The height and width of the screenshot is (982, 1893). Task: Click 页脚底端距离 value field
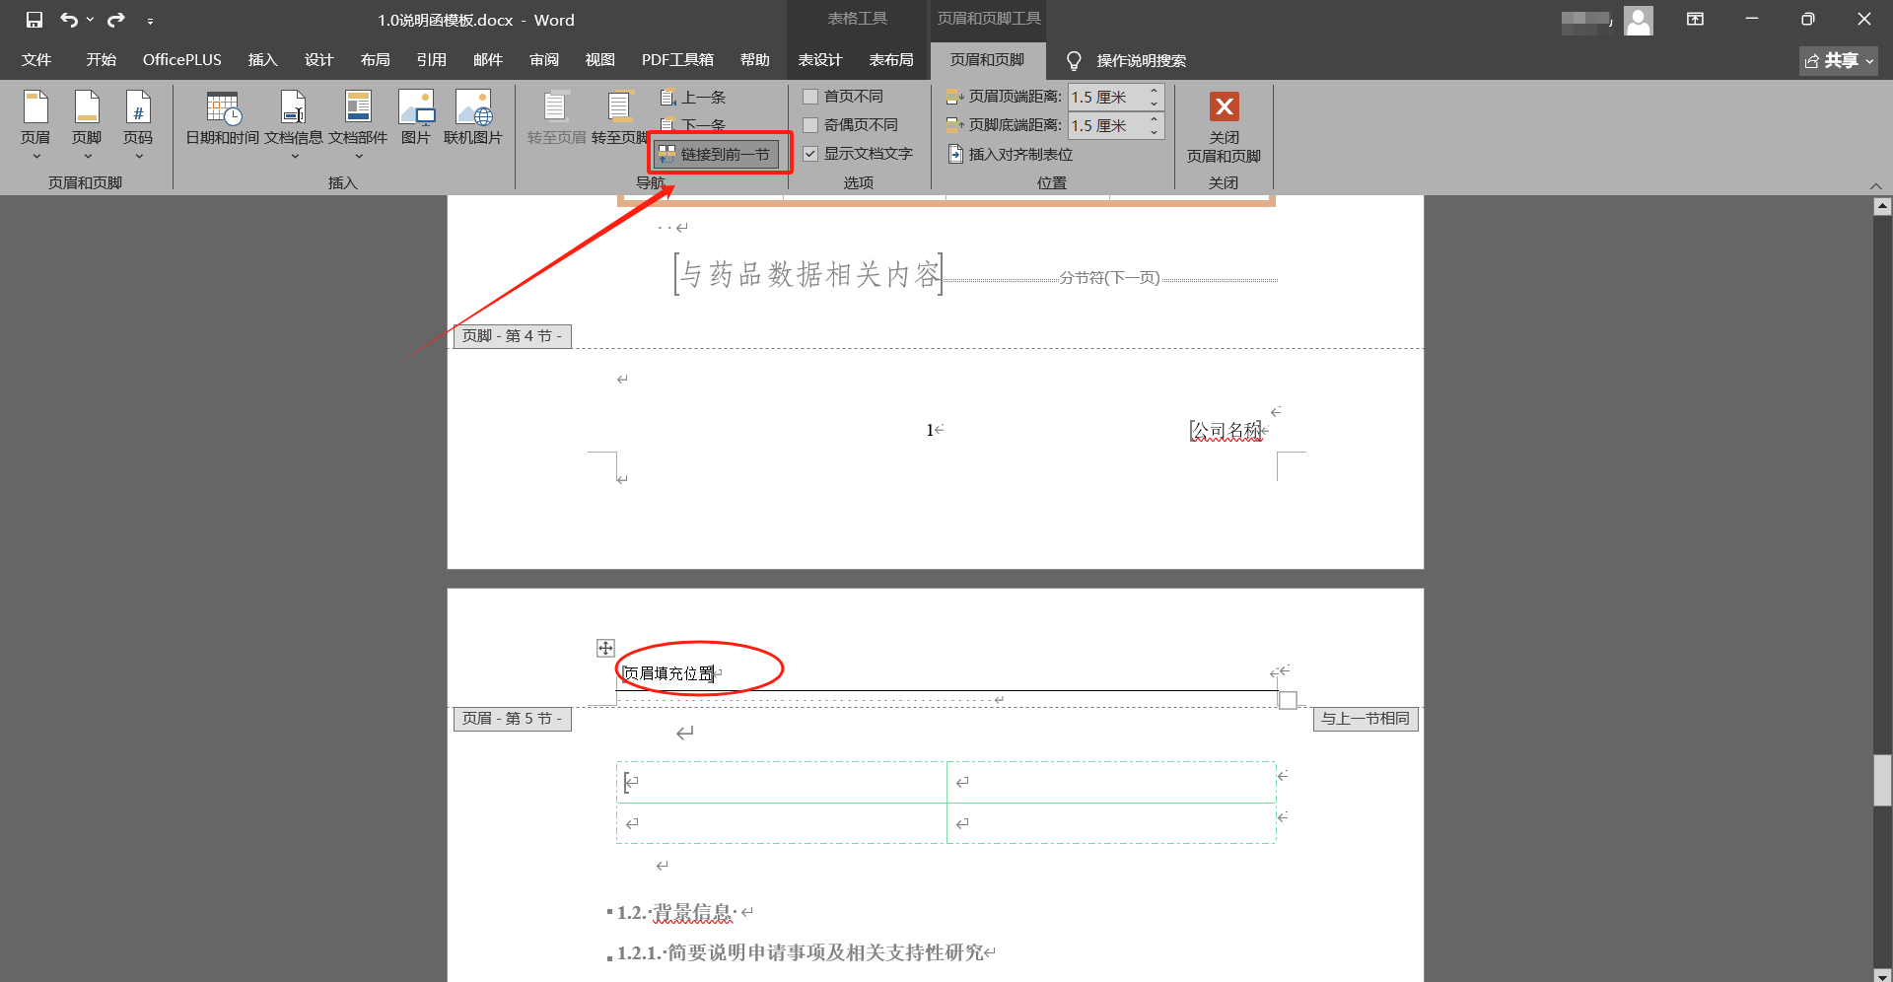[x=1105, y=125]
